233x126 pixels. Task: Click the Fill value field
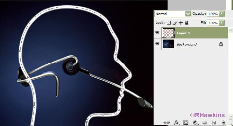click(213, 23)
